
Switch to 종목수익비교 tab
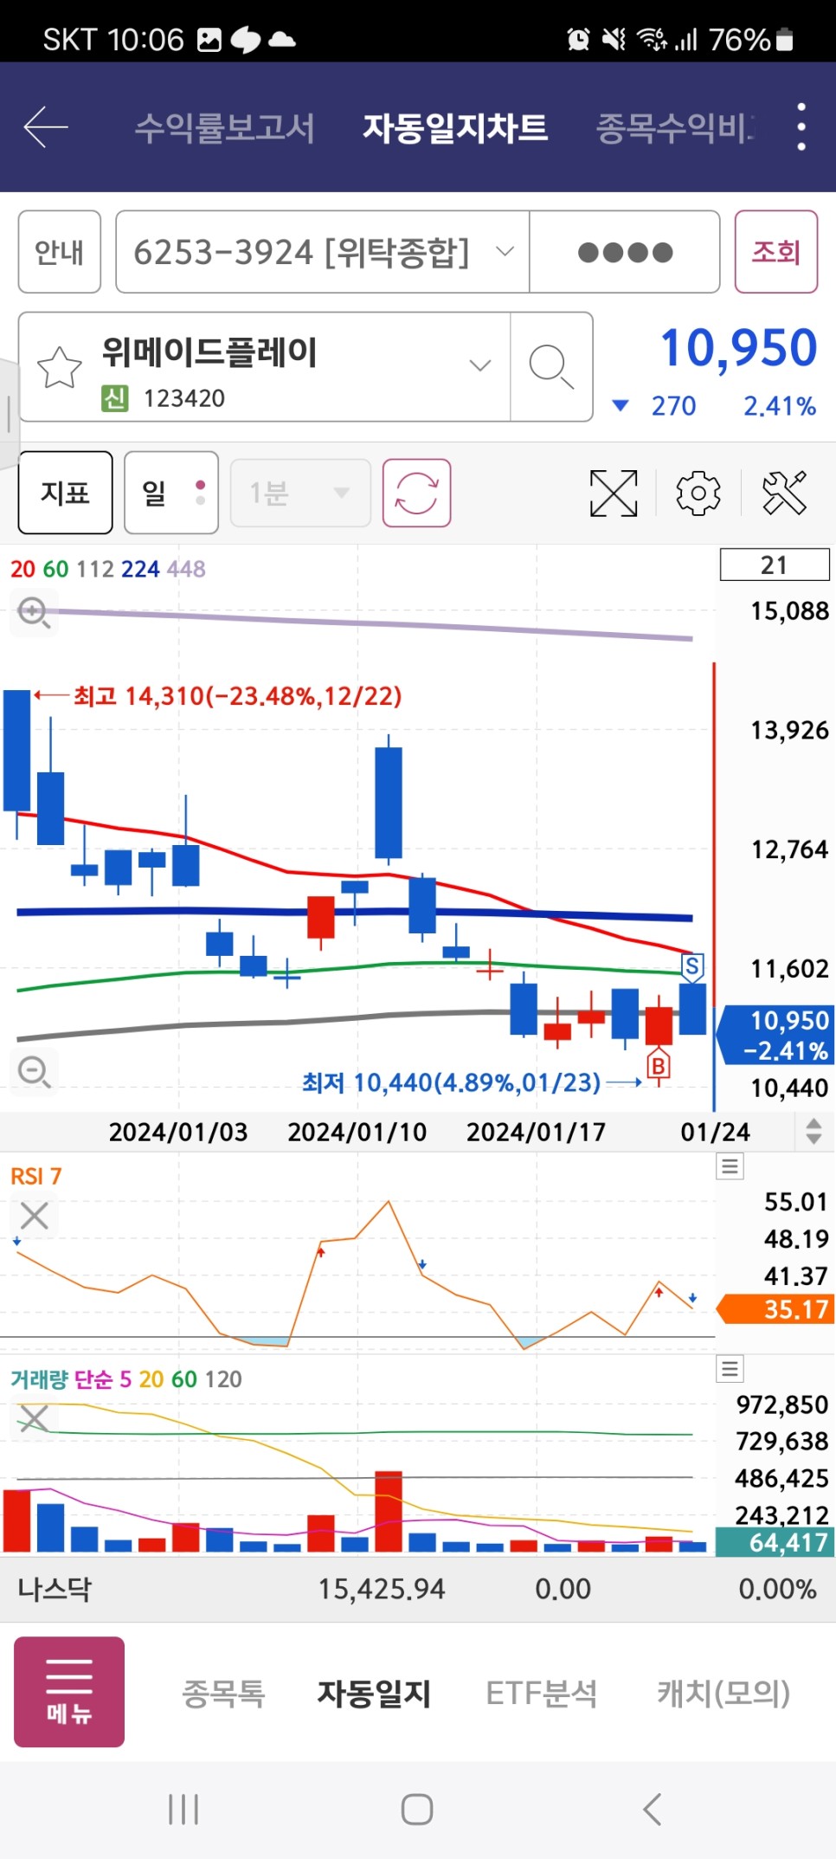click(x=675, y=127)
